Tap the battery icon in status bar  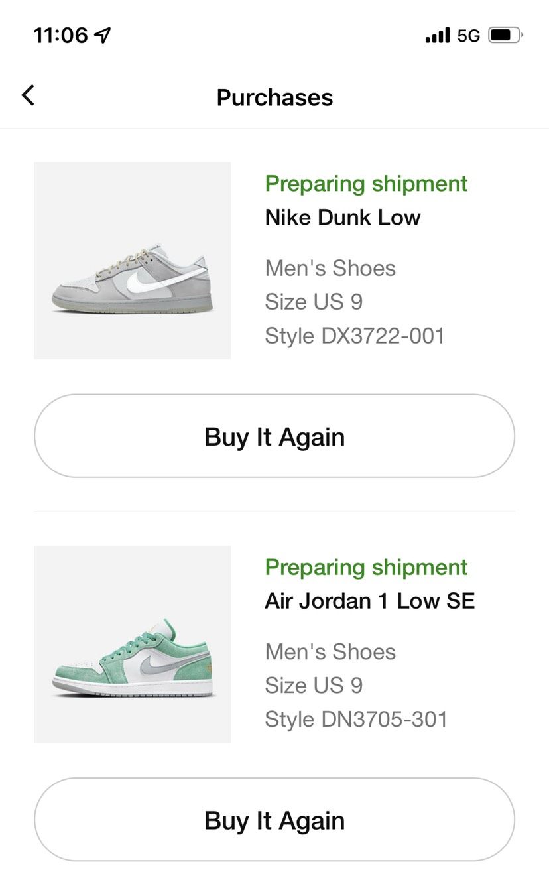tap(505, 35)
